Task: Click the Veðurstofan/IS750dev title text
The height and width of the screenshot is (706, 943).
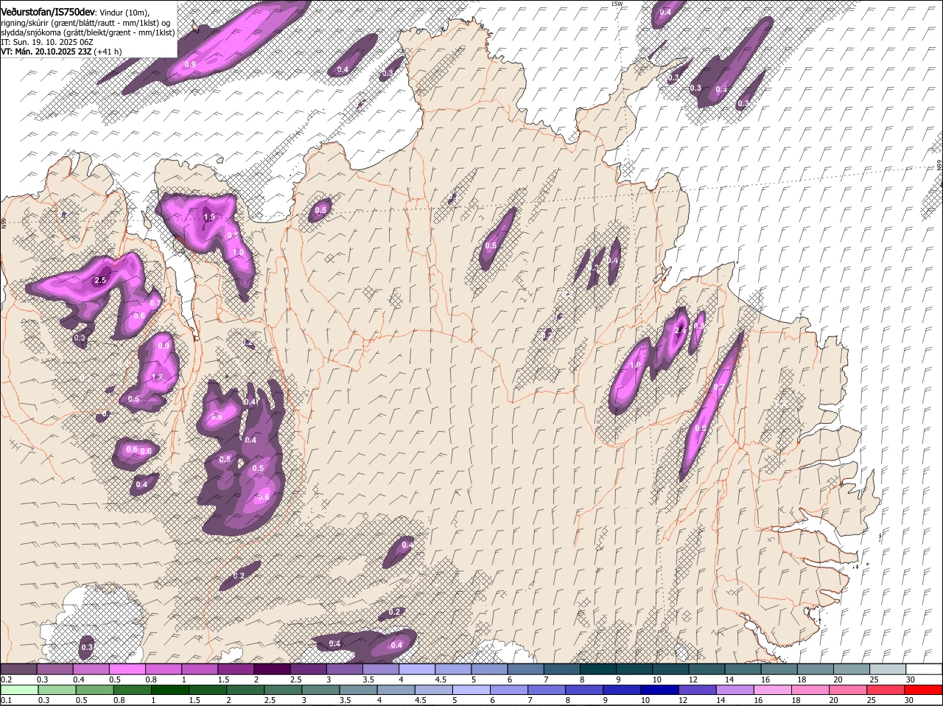Action: tap(48, 13)
